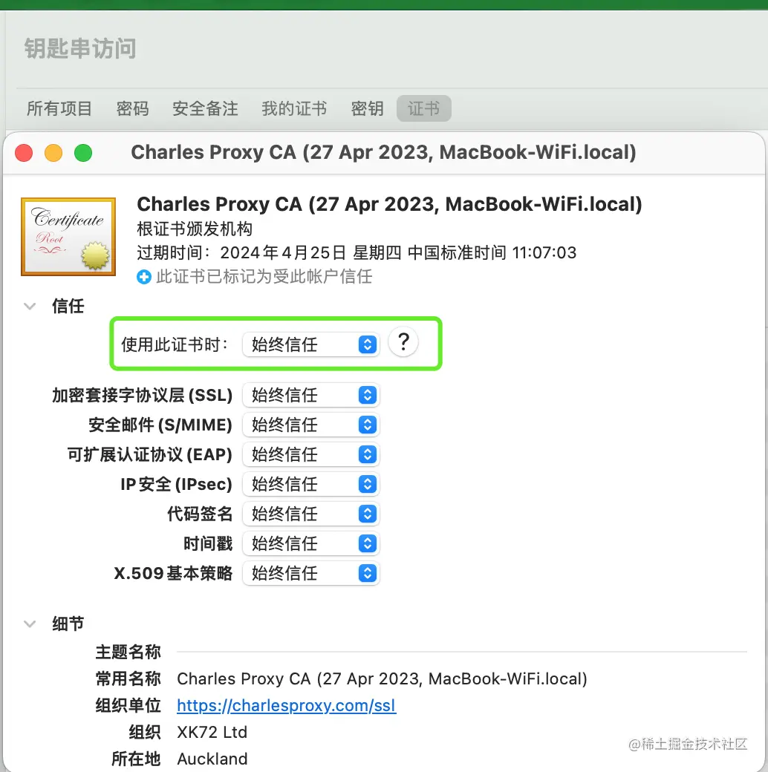The width and height of the screenshot is (768, 772).
Task: Open the charlesproxy.com/ssl link
Action: click(x=286, y=705)
